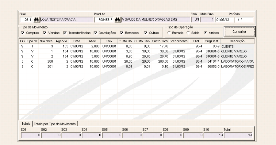Uncheck the Vendas checkbox
The image size is (276, 145).
(x=45, y=33)
